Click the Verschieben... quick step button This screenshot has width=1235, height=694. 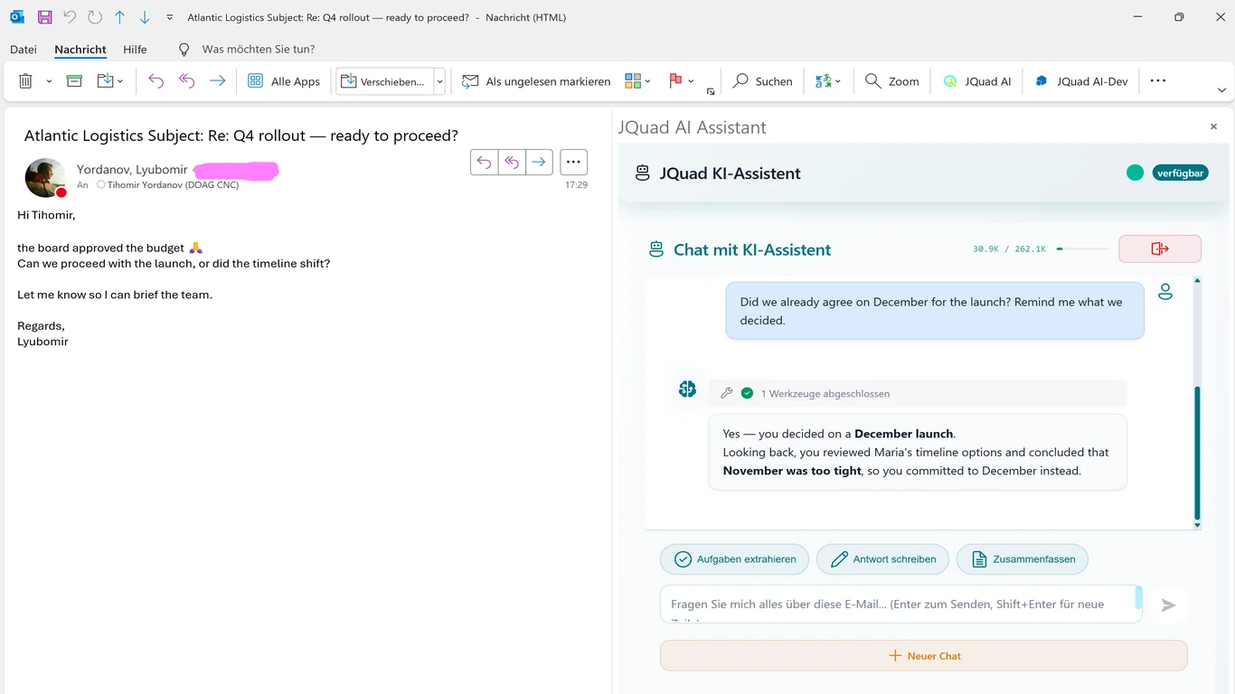[x=384, y=81]
